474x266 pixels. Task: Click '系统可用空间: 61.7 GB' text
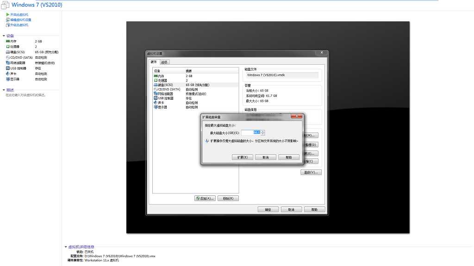(x=262, y=96)
